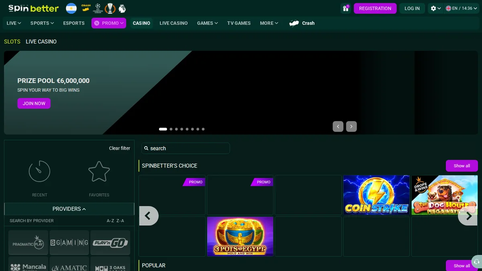Expand the LIVE menu dropdown
Viewport: 482px width, 271px height.
click(14, 23)
